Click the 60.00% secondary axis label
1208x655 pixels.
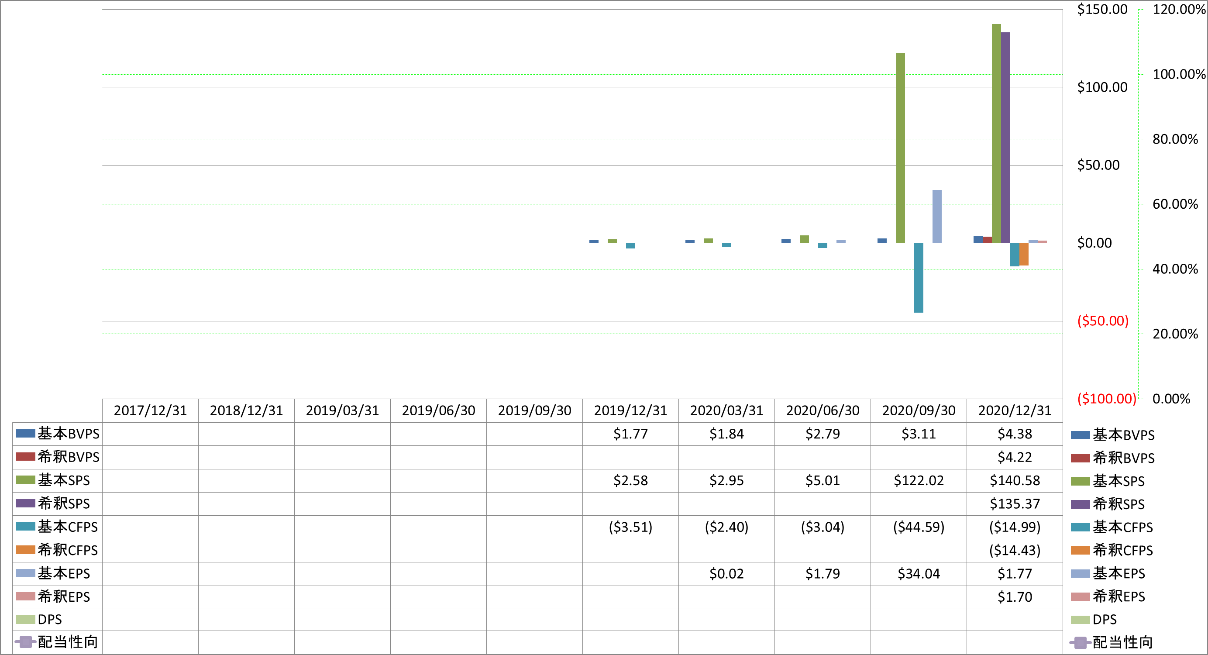1176,204
